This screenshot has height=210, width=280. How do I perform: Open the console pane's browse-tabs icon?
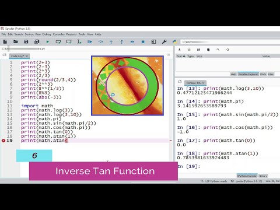(x=180, y=82)
